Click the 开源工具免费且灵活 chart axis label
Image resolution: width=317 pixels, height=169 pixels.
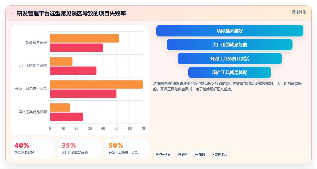click(x=31, y=89)
